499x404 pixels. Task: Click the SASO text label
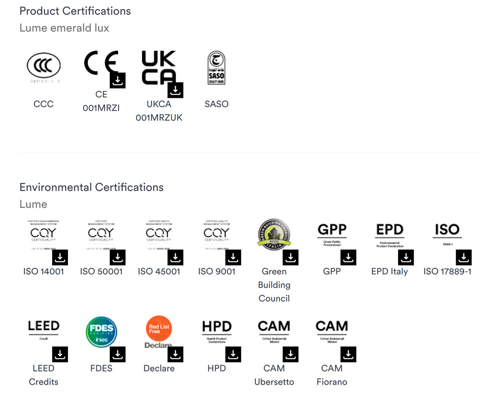pyautogui.click(x=217, y=104)
